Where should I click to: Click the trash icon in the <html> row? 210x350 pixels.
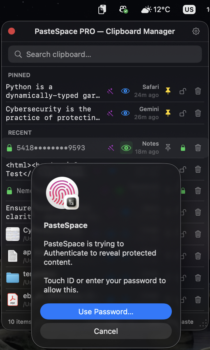click(198, 169)
